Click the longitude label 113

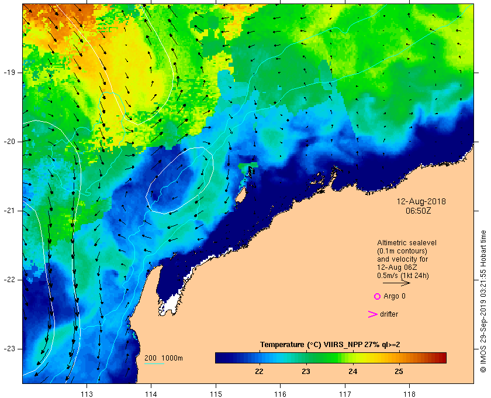tap(87, 394)
